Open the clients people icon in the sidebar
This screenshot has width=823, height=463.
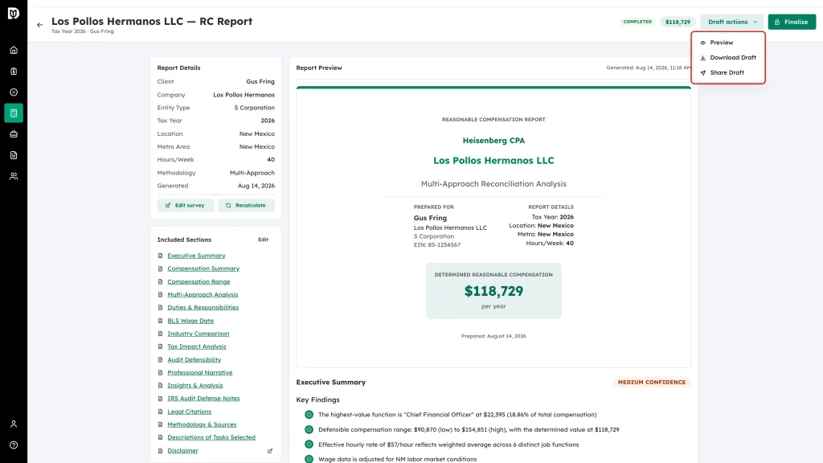(14, 176)
